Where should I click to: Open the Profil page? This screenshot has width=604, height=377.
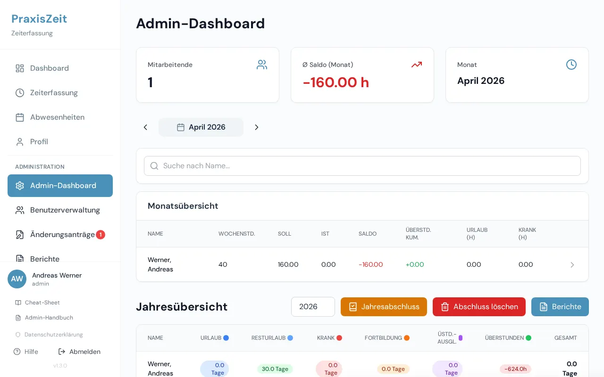60,142
